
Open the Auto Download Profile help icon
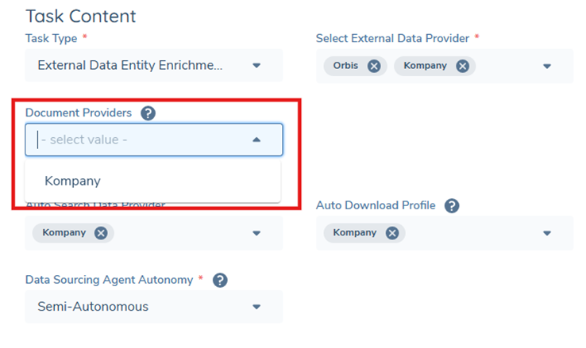452,206
